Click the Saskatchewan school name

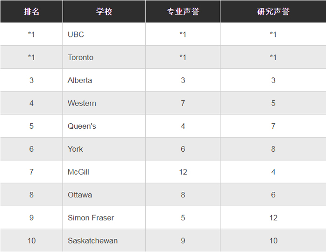point(92,241)
